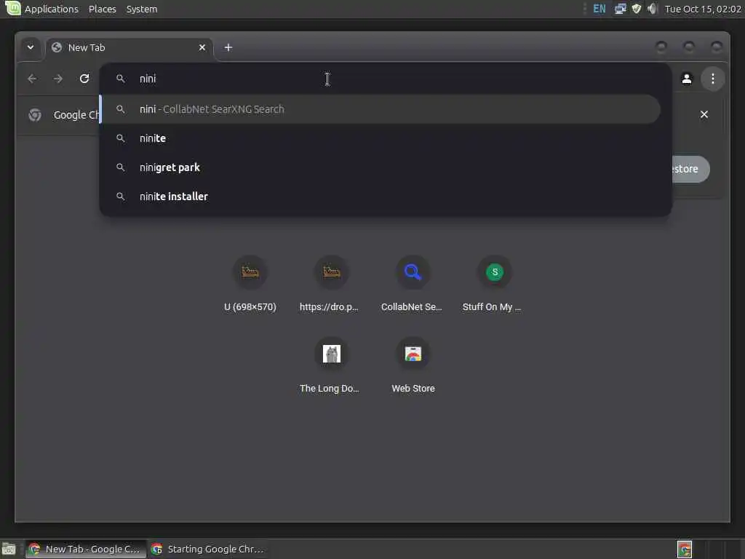The height and width of the screenshot is (559, 745).
Task: Click the Chrome icon in bottom-right panel
Action: [684, 550]
